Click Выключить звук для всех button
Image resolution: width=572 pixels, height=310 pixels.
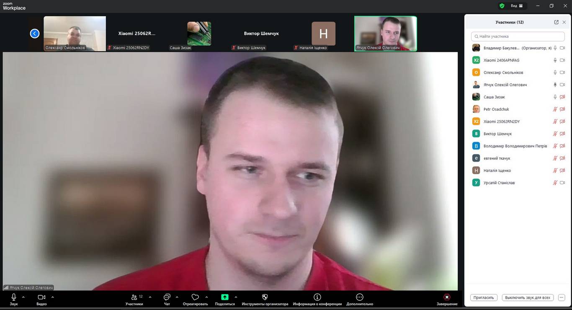click(528, 297)
